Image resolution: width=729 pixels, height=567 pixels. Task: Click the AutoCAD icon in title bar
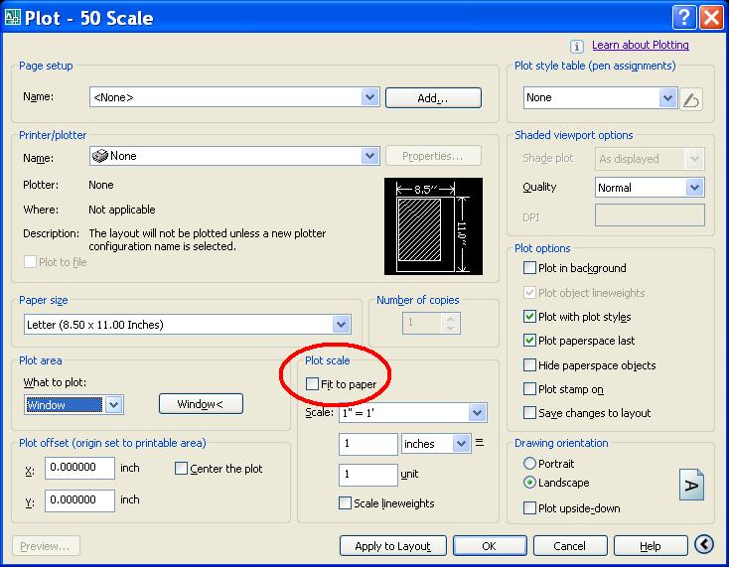[x=13, y=17]
